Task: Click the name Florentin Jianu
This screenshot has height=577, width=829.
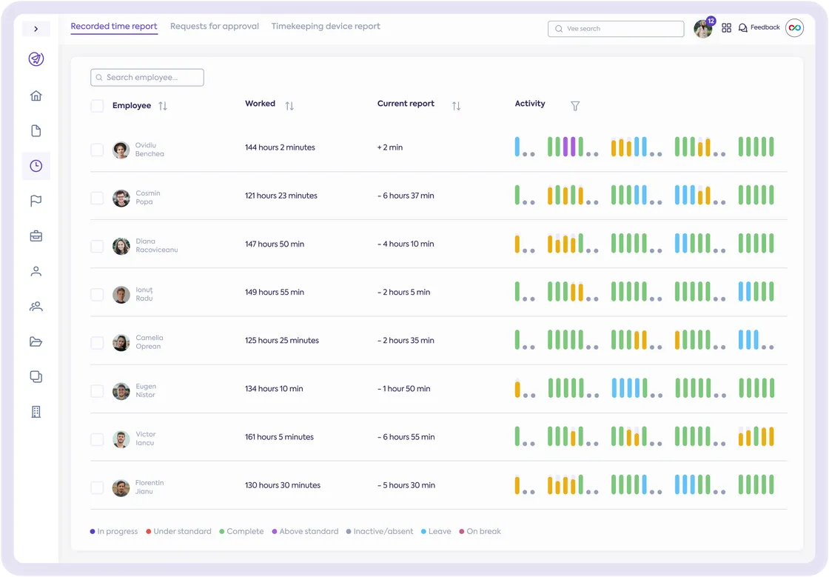Action: pyautogui.click(x=150, y=487)
